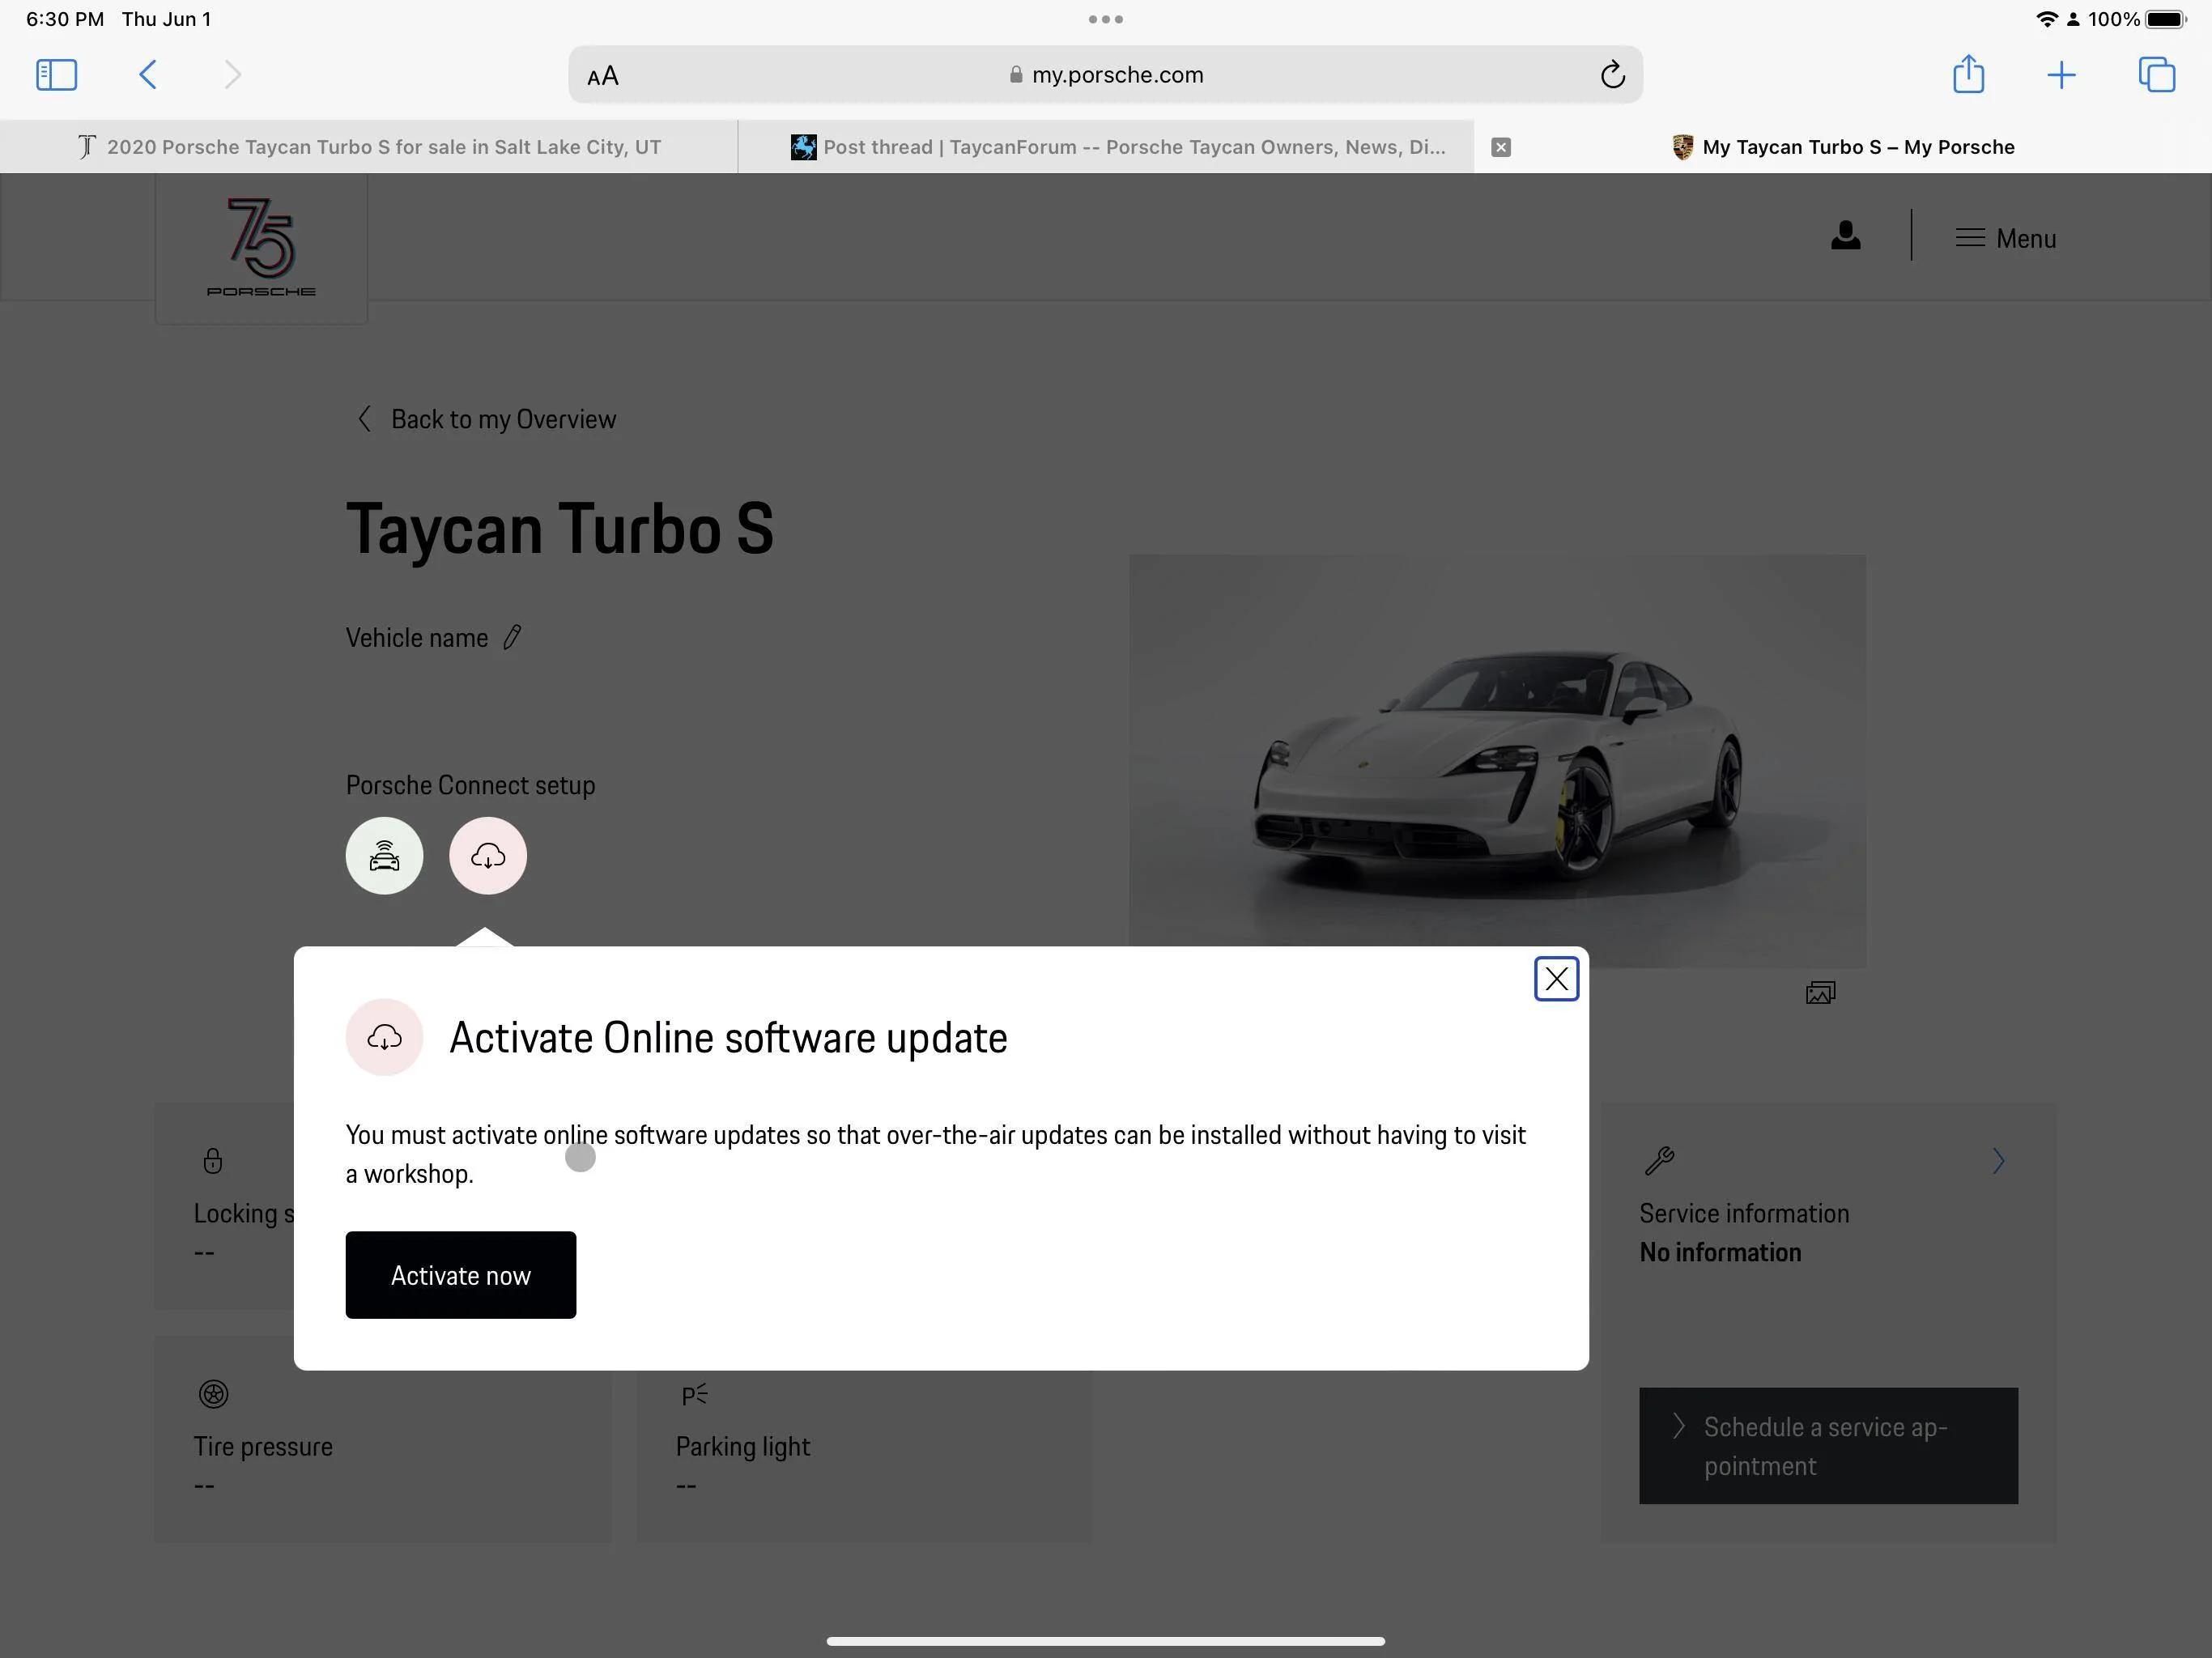The width and height of the screenshot is (2212, 1658).
Task: Click the 'No information' service text
Action: tap(1720, 1252)
